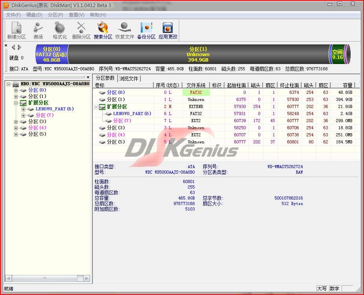Open the 文件(F) menu
Image resolution: width=364 pixels, height=295 pixels.
point(13,15)
